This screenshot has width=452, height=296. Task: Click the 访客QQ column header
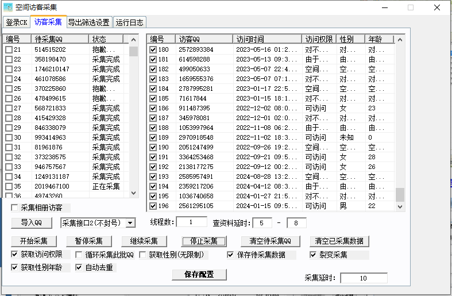204,39
